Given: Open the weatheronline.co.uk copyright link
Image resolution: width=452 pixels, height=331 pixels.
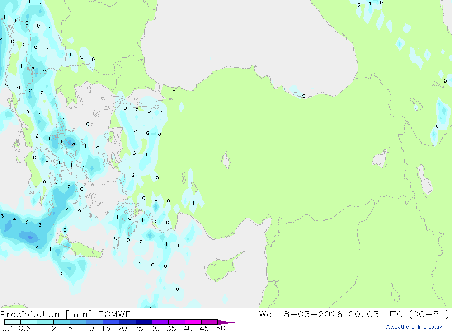Looking at the screenshot, I should pyautogui.click(x=414, y=327).
